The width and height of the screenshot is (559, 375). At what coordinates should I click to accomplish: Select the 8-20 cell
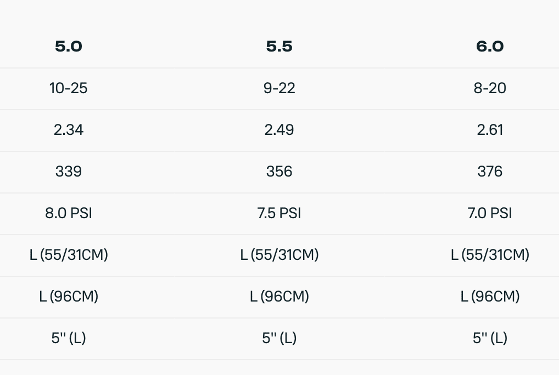[x=490, y=88]
